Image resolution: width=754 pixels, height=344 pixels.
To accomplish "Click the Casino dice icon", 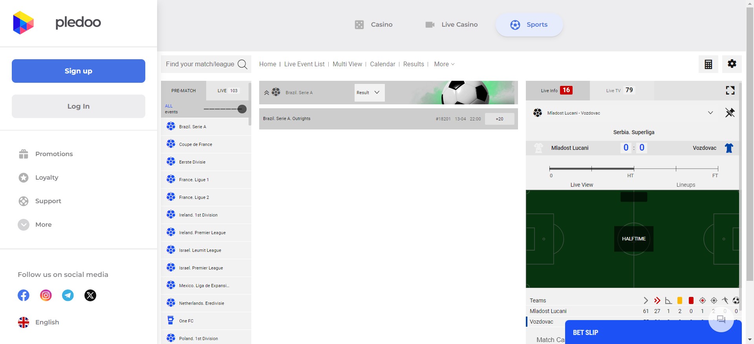I will (x=359, y=25).
